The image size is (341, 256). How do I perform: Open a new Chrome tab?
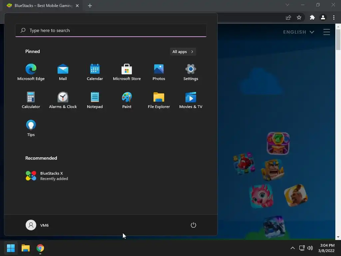(90, 6)
